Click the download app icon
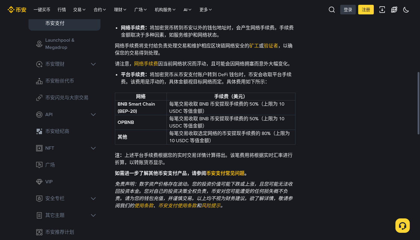 click(382, 10)
